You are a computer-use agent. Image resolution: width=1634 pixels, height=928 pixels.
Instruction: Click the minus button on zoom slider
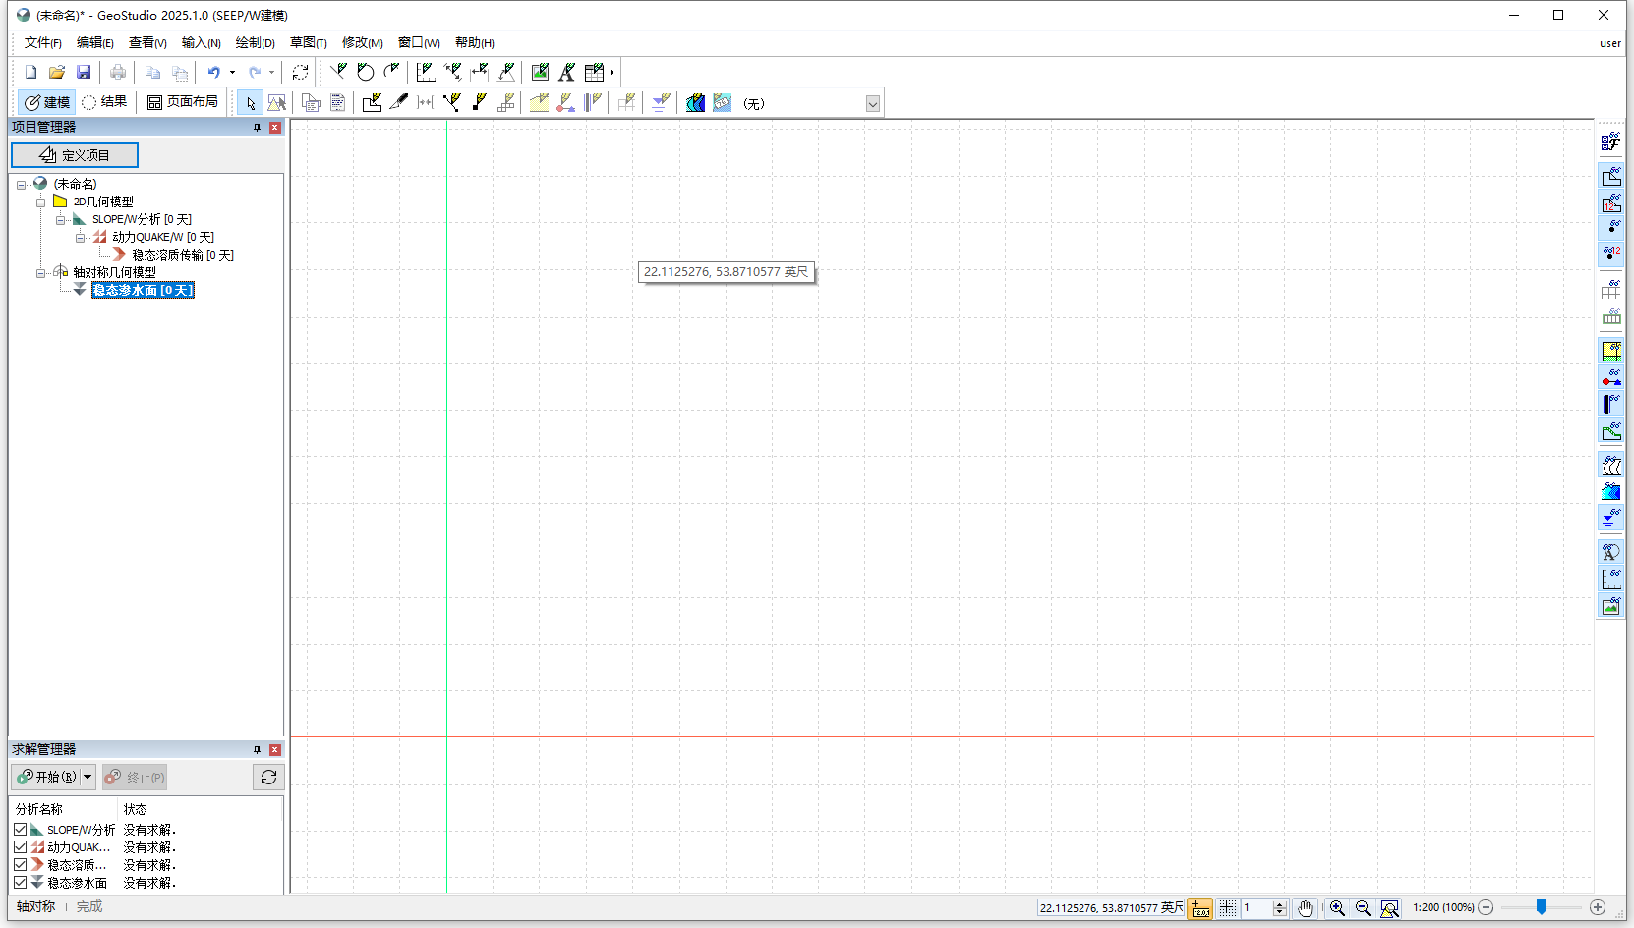(x=1487, y=908)
